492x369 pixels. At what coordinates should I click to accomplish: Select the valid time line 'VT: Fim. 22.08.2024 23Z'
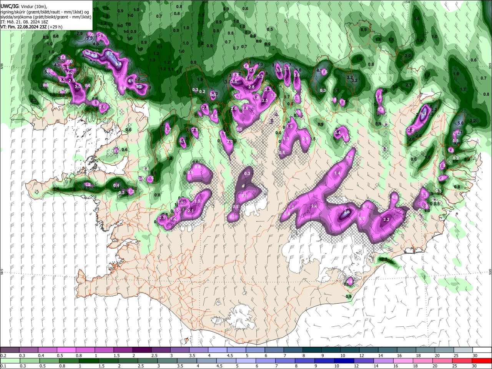tap(24, 27)
